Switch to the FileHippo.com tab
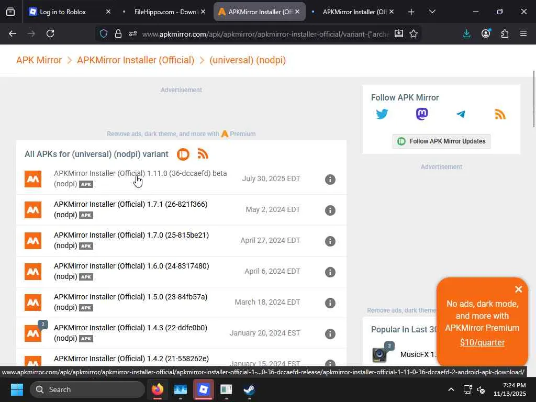536x402 pixels. tap(166, 12)
